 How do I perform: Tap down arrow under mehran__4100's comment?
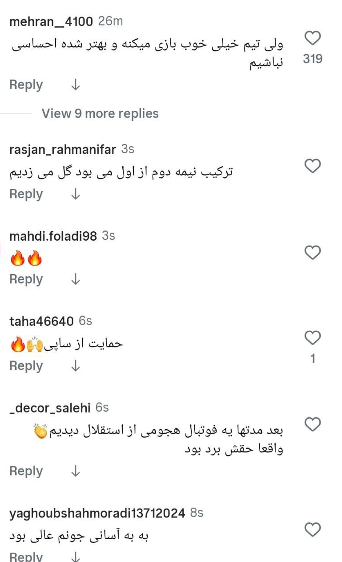coord(76,85)
